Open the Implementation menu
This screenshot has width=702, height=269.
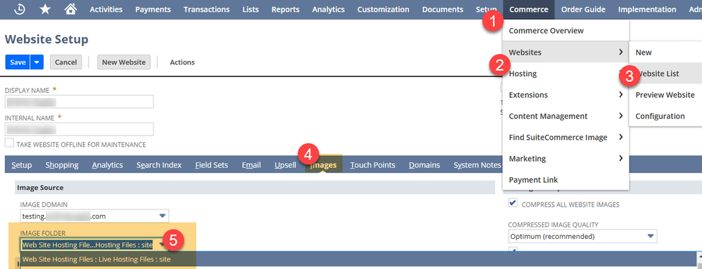(x=647, y=10)
